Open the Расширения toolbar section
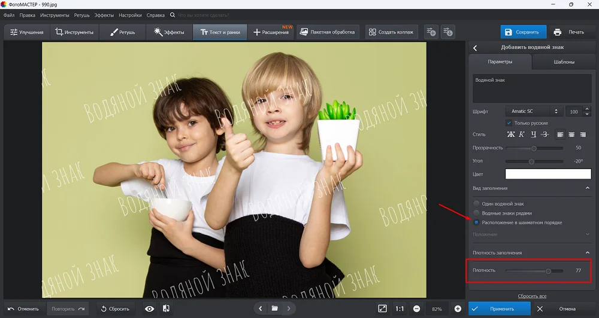This screenshot has height=318, width=599. (271, 32)
